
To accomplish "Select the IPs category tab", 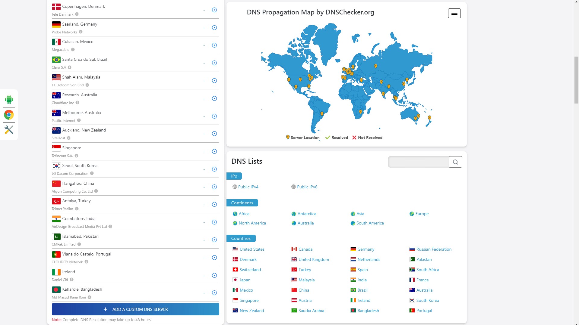I will click(x=234, y=176).
